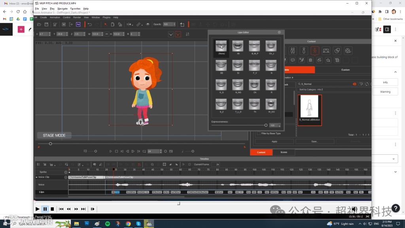Close the Lips Editor panel

coord(279,32)
